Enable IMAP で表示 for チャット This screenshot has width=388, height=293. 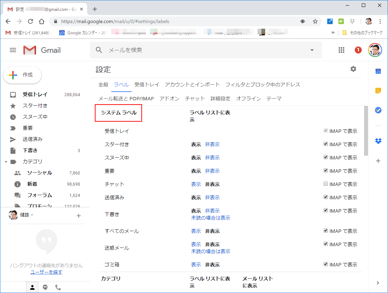[x=325, y=183]
